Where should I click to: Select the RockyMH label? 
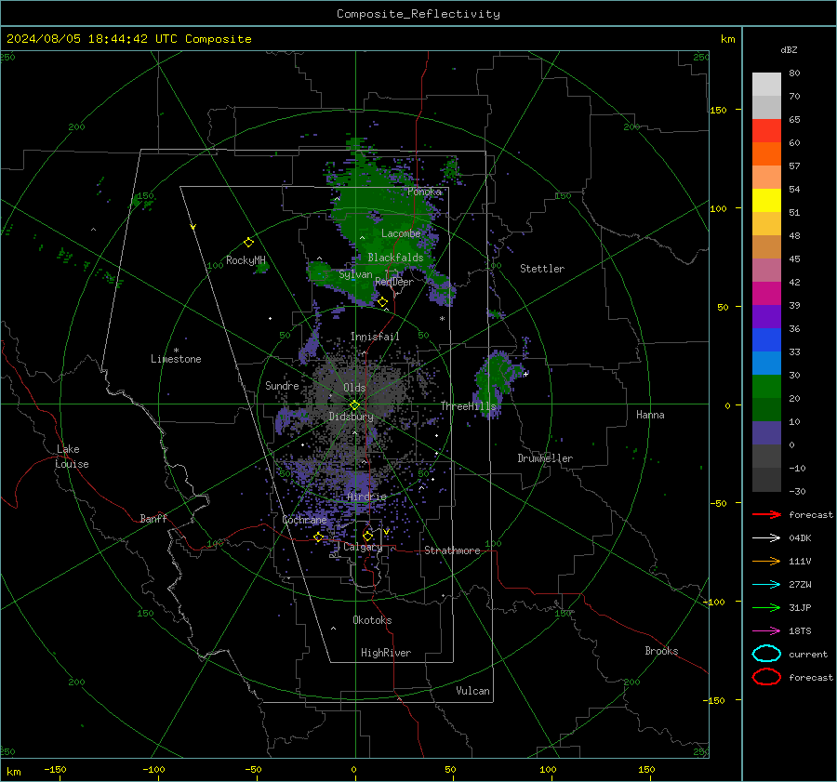pos(246,260)
